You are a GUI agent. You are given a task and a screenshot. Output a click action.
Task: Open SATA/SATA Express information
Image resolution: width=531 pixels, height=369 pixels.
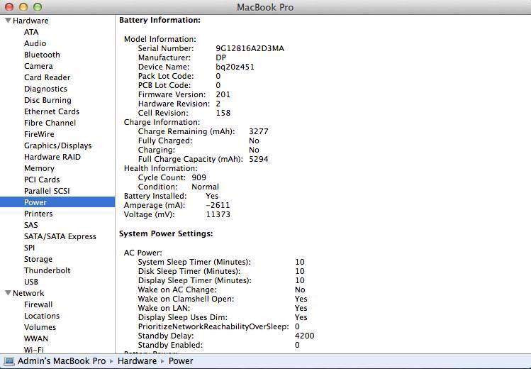tap(60, 236)
